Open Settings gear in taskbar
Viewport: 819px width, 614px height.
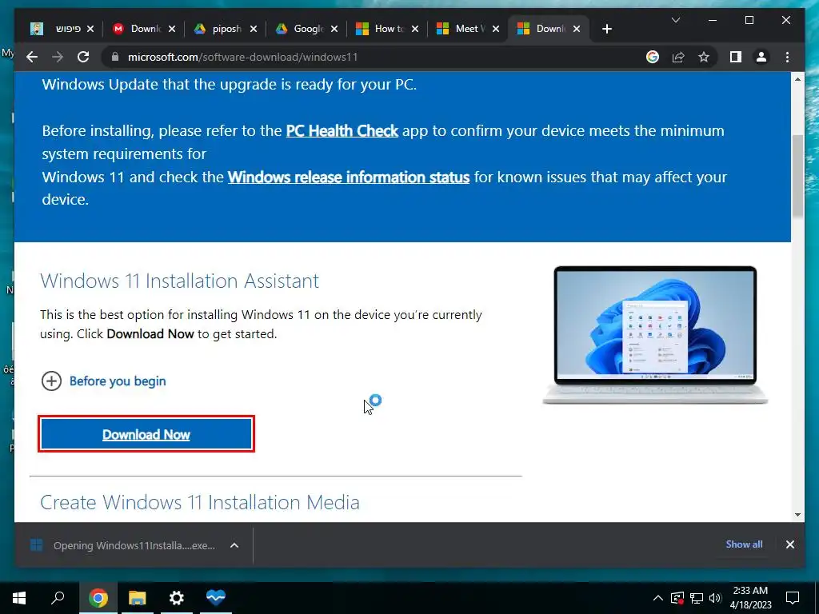click(177, 597)
